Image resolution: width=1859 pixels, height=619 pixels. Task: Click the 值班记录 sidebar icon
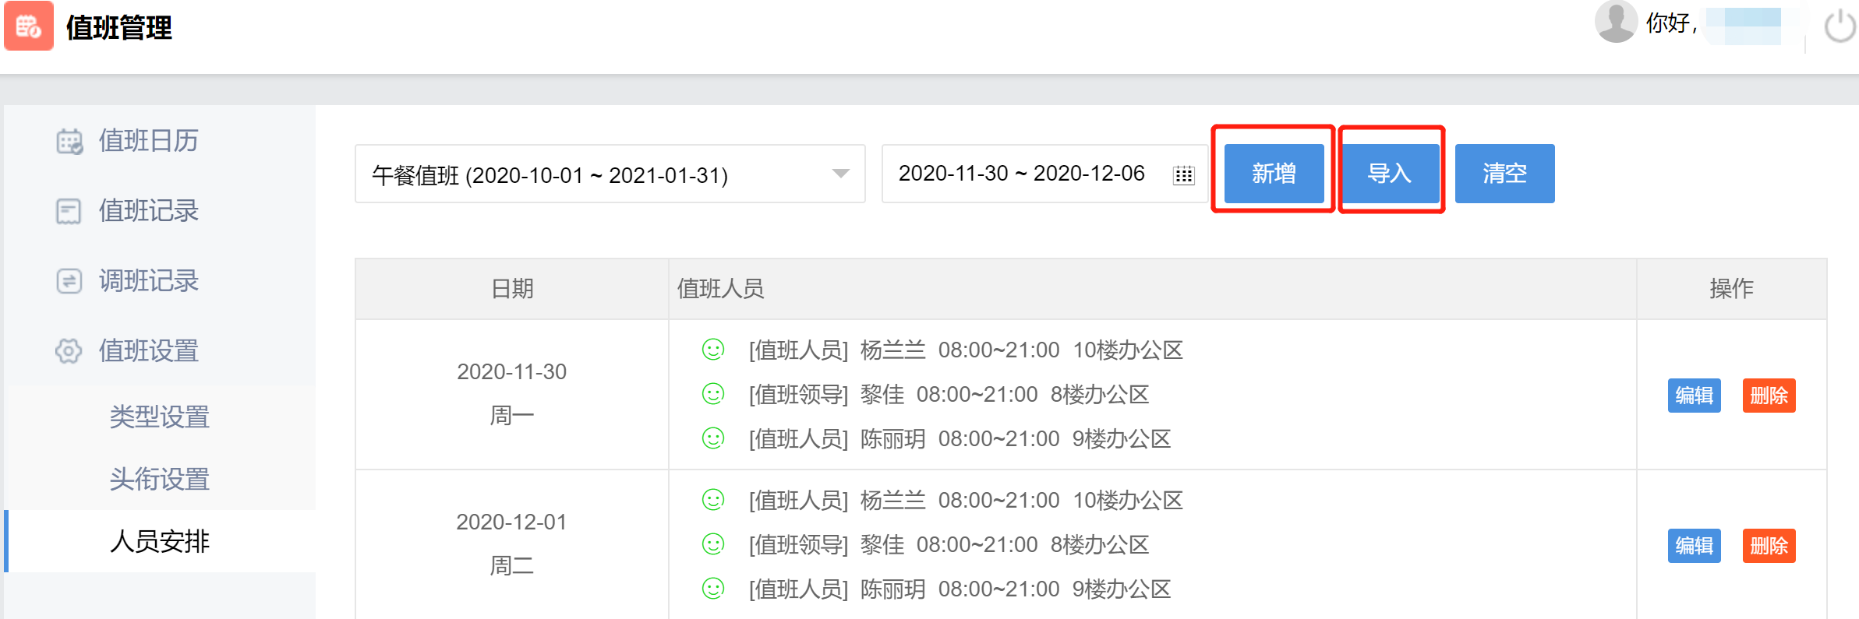(69, 211)
